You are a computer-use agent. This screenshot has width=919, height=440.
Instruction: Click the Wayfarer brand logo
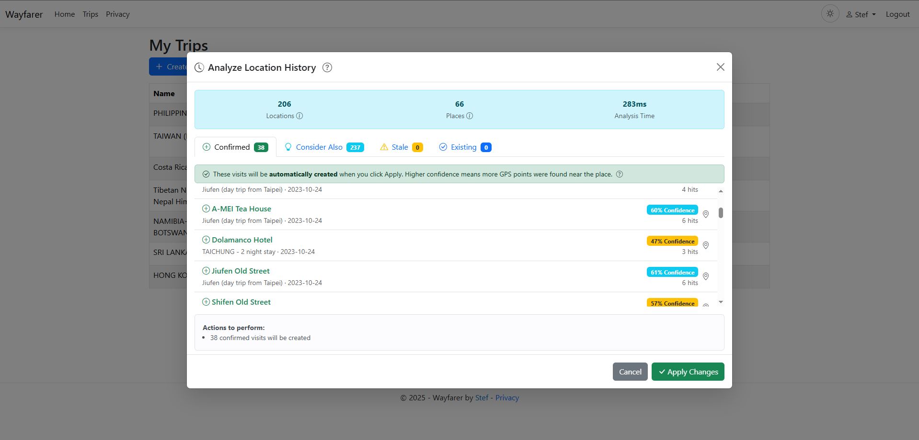tap(24, 14)
